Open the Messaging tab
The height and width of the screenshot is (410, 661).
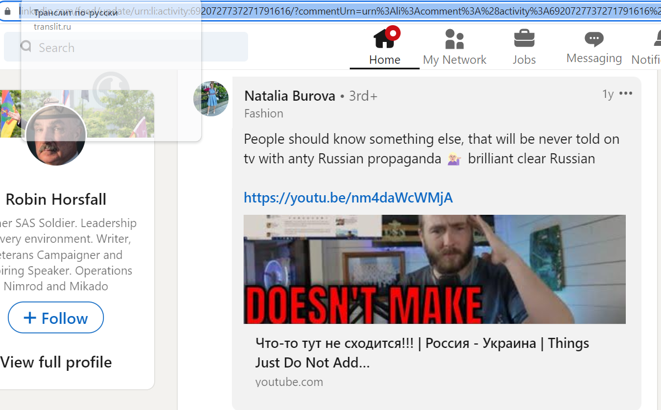pos(594,47)
